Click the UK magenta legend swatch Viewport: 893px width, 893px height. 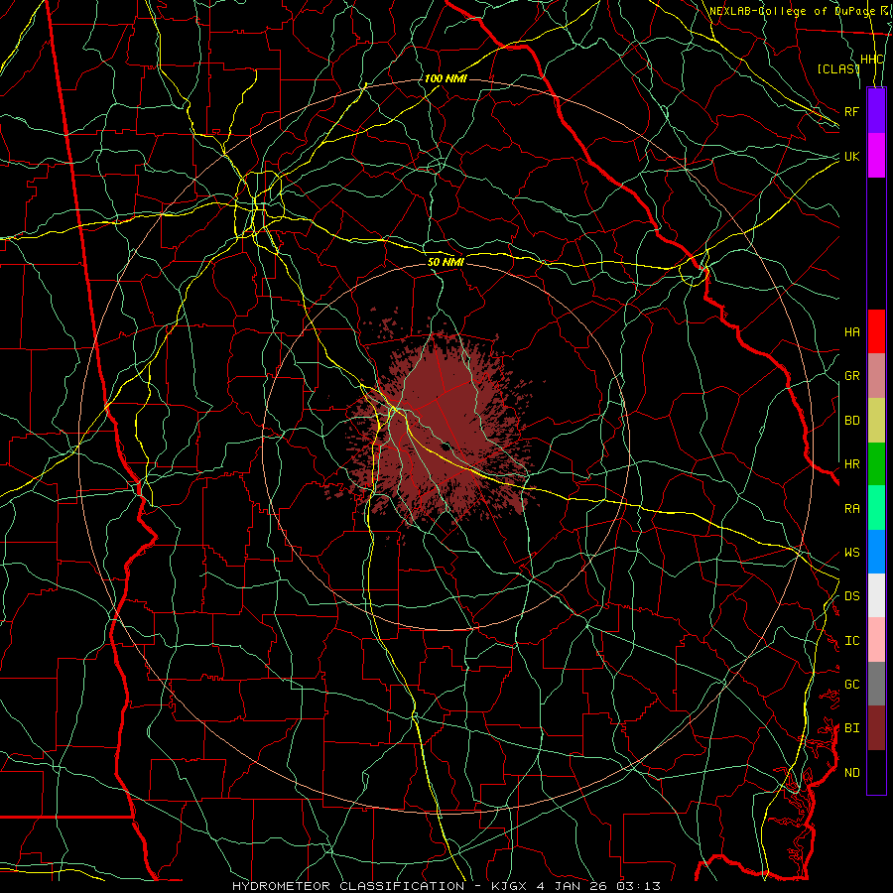tap(876, 156)
